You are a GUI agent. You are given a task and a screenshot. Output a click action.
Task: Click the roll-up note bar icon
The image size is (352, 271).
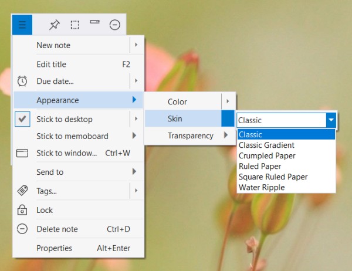(94, 22)
